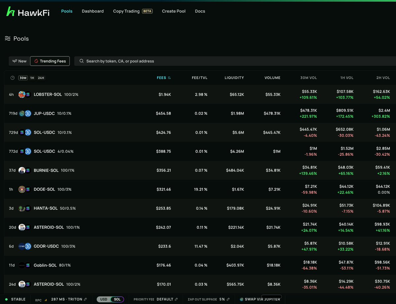The width and height of the screenshot is (396, 304).
Task: Sort by VOLUME column
Action: pyautogui.click(x=272, y=78)
